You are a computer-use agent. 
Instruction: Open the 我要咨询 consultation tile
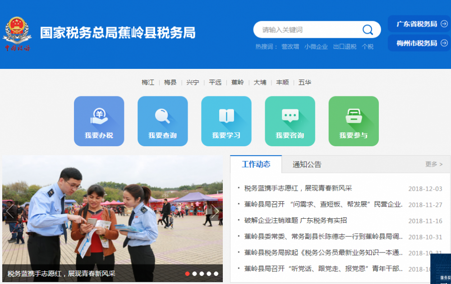point(290,121)
